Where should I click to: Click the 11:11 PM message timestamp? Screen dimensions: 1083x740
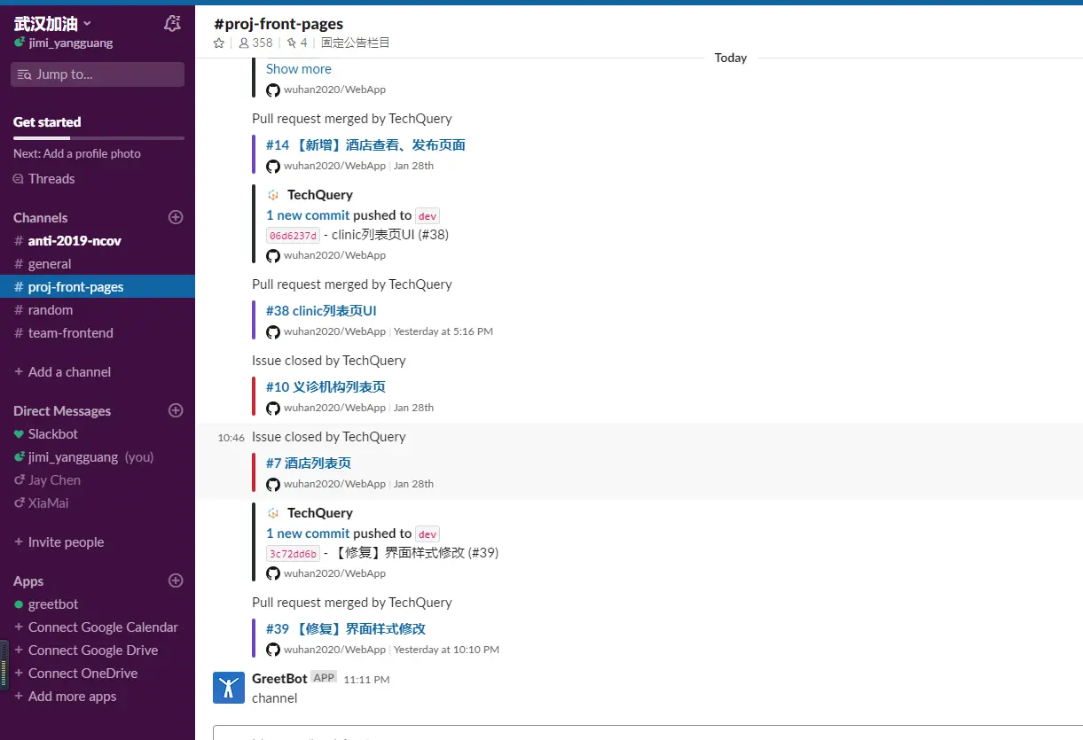click(x=366, y=679)
